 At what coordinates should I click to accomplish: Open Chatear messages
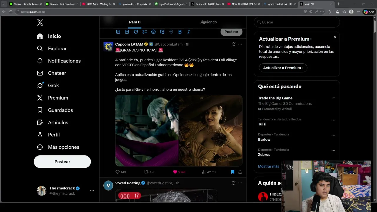(52, 73)
